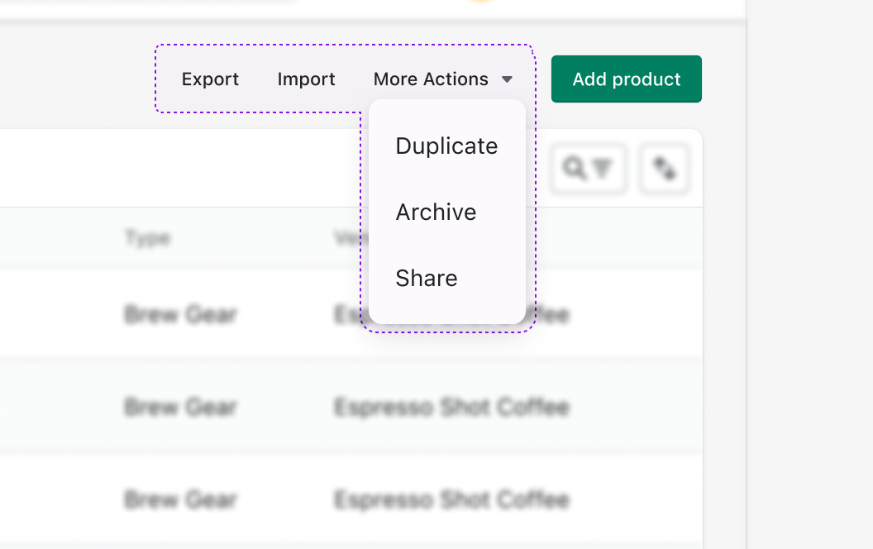Select the Share menu option

click(x=427, y=279)
